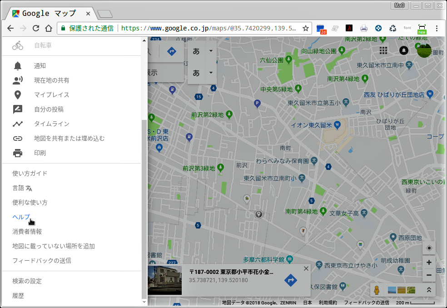Click the 200 m map scale bar
Screen dimensions: 447x308
(415, 303)
